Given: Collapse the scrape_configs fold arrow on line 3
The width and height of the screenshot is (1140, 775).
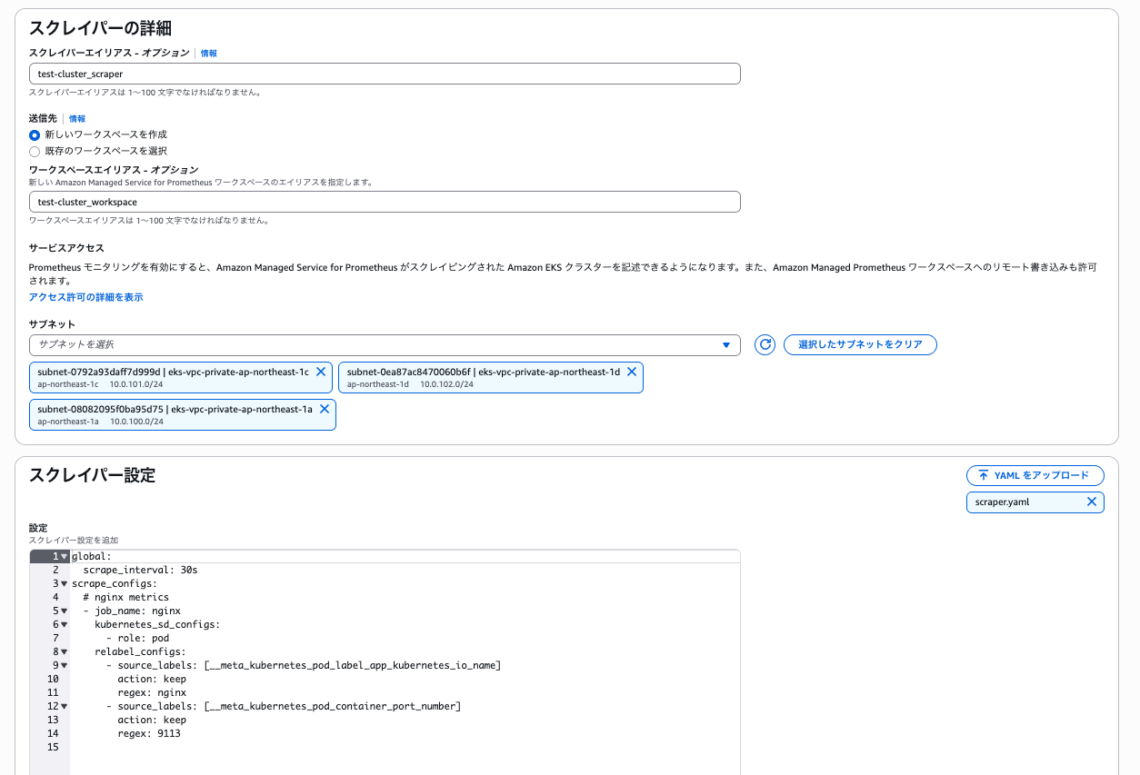Looking at the screenshot, I should click(65, 583).
